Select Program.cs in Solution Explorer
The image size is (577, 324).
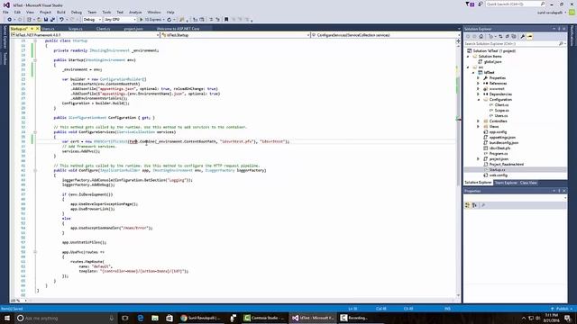[x=499, y=154]
